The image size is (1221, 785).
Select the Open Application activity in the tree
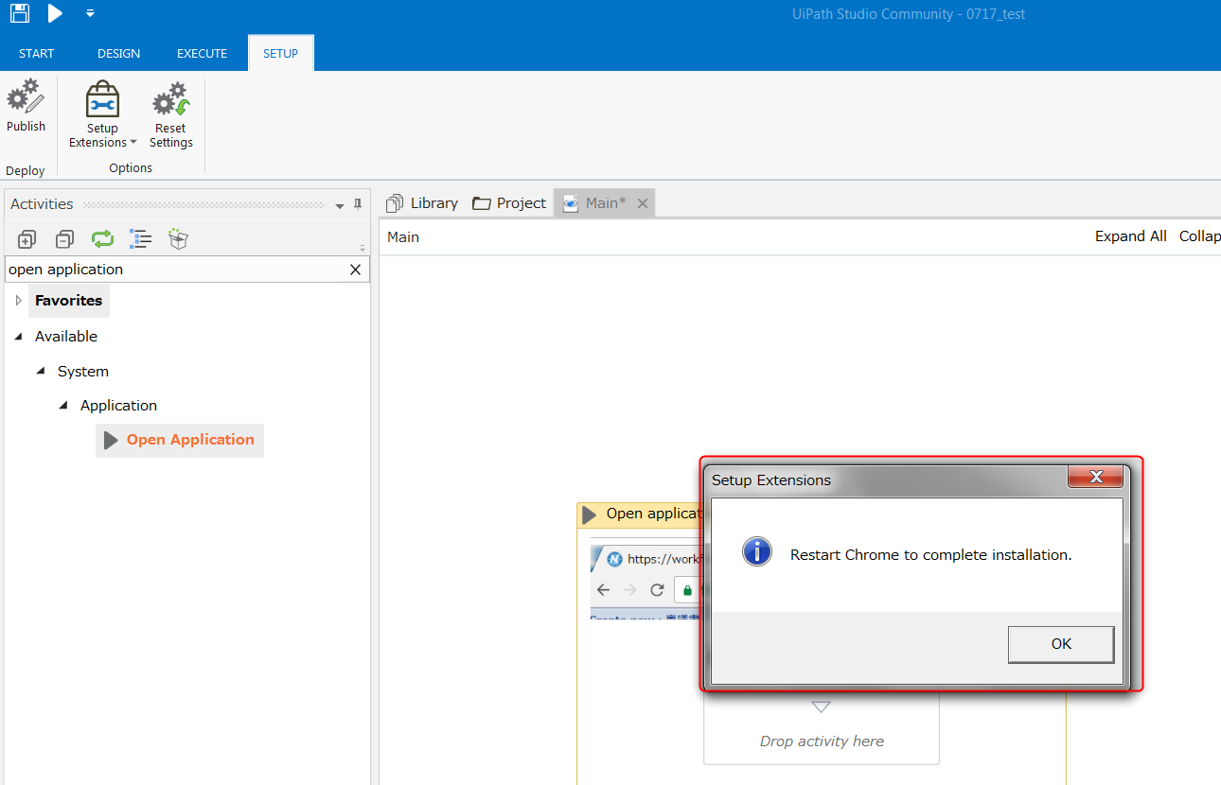click(x=180, y=440)
